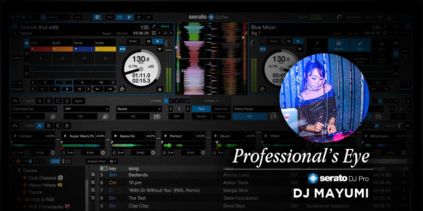
Task: Click the Practice mode shield icon in top bar
Action: pyautogui.click(x=97, y=17)
